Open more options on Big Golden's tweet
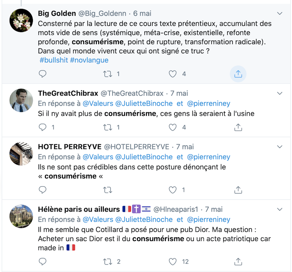This screenshot has width=292, height=272. (280, 14)
